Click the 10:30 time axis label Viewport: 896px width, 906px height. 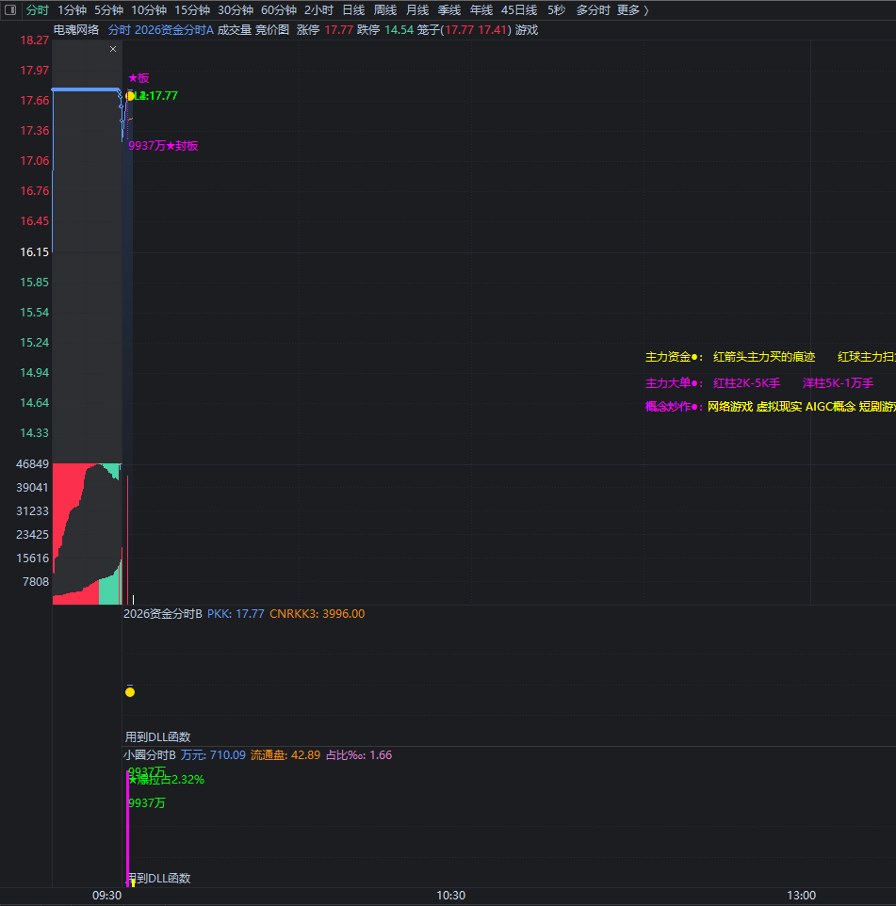coord(451,896)
